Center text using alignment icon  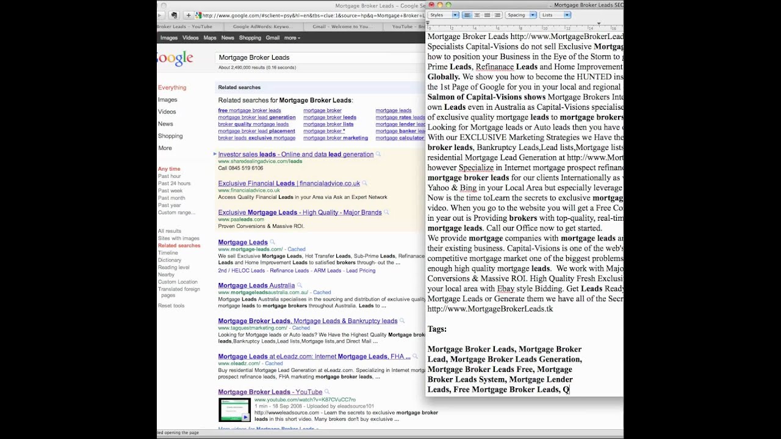click(477, 15)
